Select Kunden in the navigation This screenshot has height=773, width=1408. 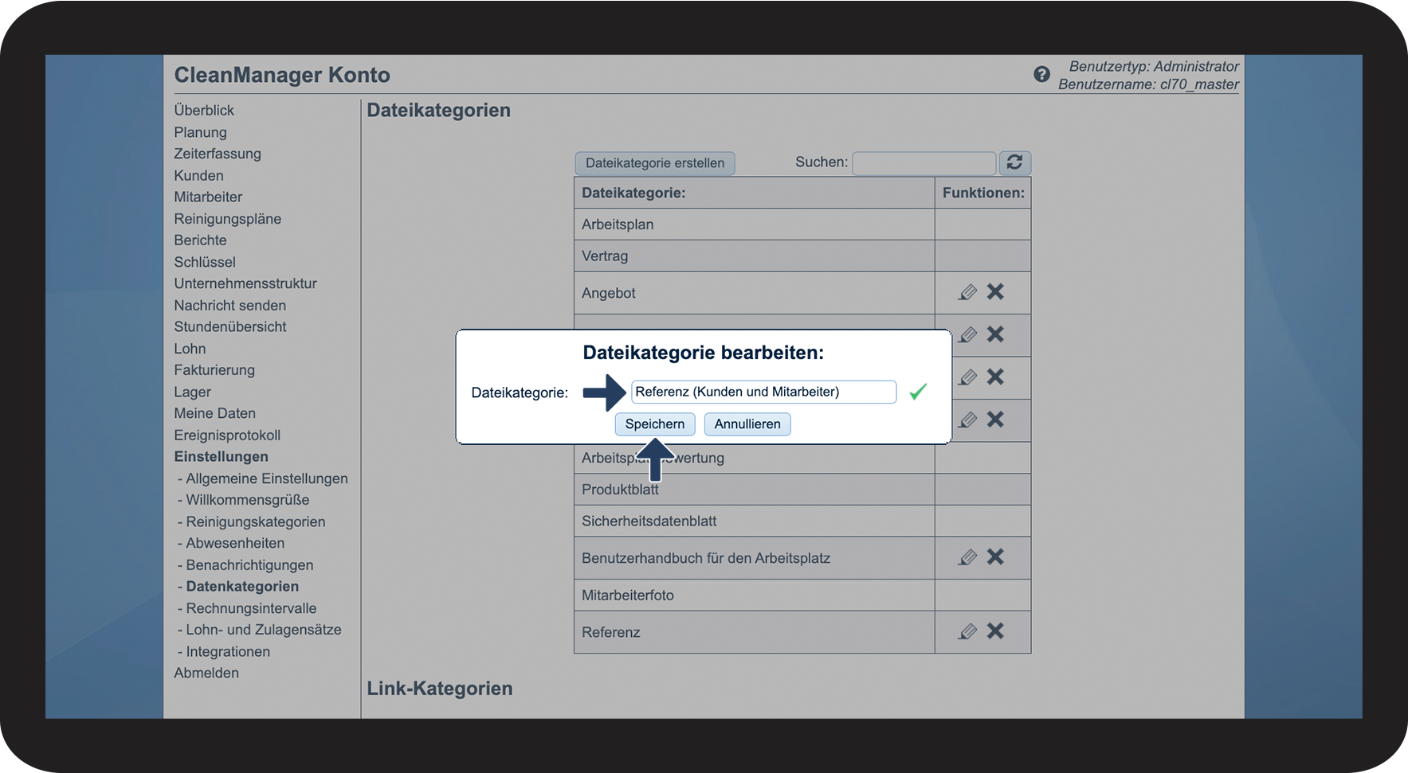tap(198, 175)
